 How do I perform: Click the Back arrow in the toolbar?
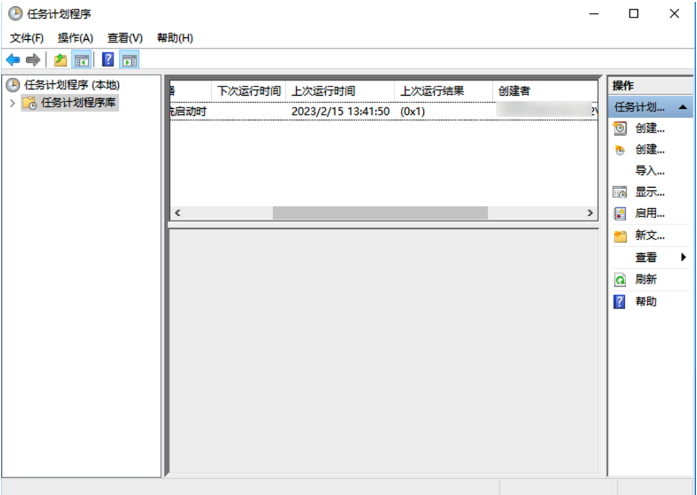point(12,60)
